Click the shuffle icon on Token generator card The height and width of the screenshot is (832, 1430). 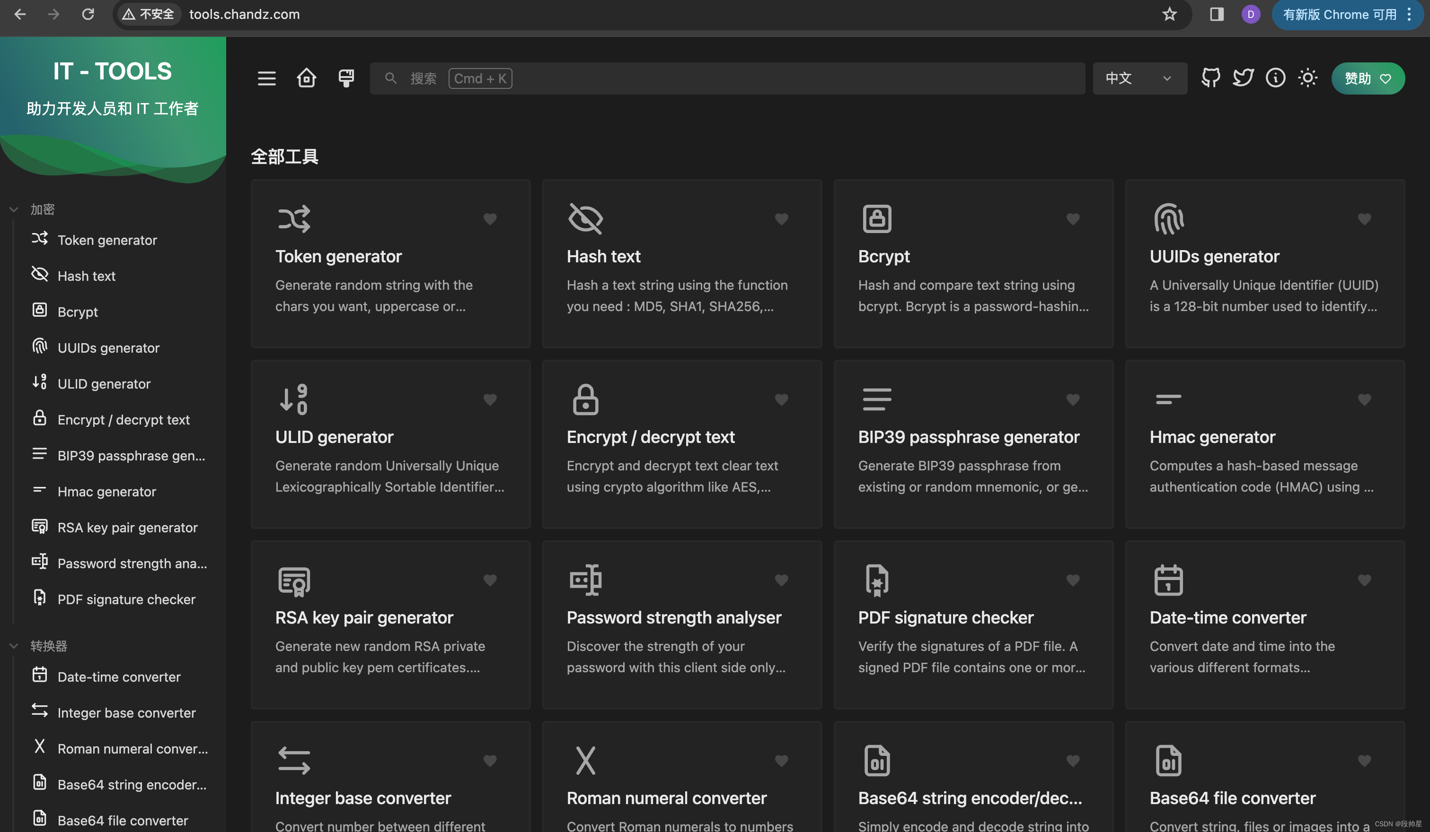click(294, 219)
